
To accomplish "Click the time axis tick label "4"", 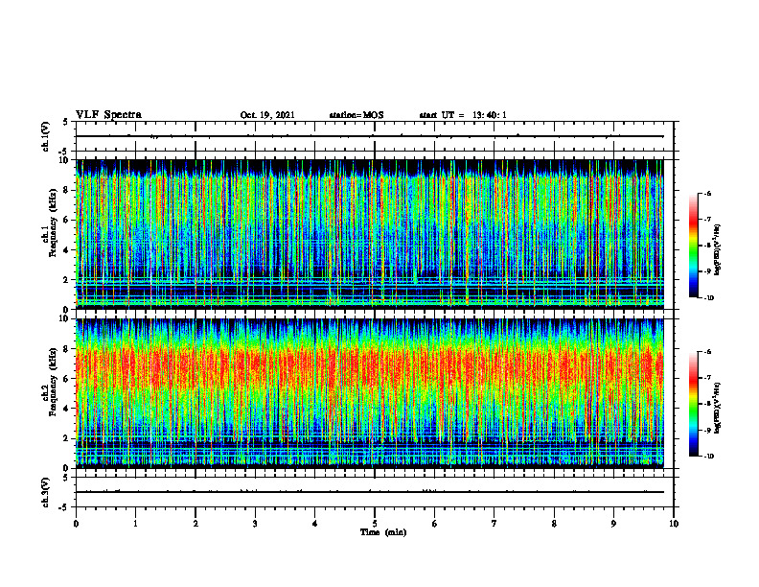I will pos(315,524).
